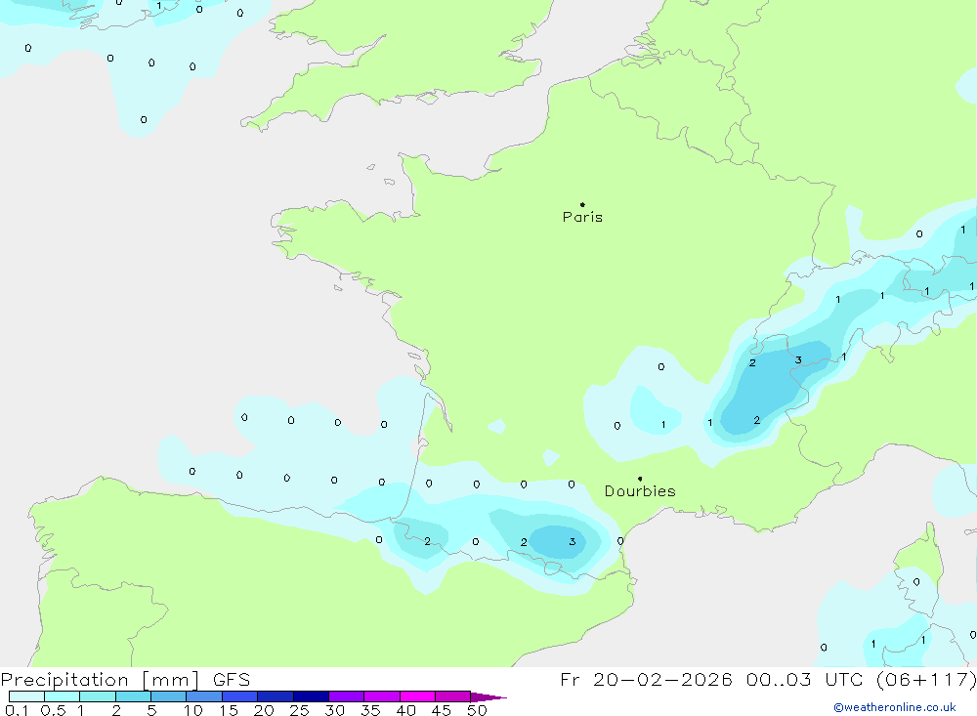The height and width of the screenshot is (716, 977).
Task: Pick the 25–30 mm navy legend swatch
Action: [311, 696]
